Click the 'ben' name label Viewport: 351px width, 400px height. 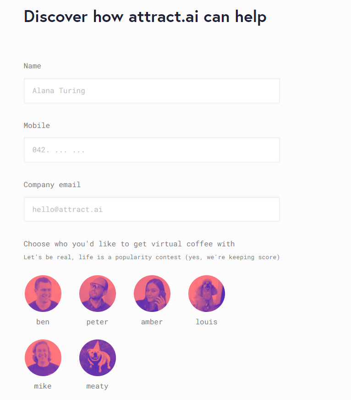43,322
